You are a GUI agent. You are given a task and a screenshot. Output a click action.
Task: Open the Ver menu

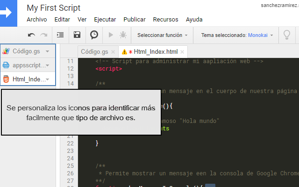point(82,20)
